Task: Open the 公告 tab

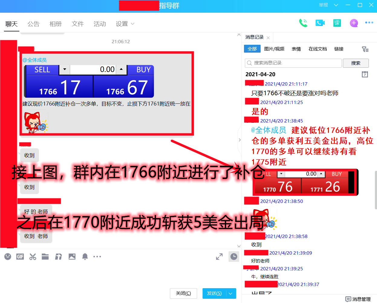Action: tap(33, 24)
